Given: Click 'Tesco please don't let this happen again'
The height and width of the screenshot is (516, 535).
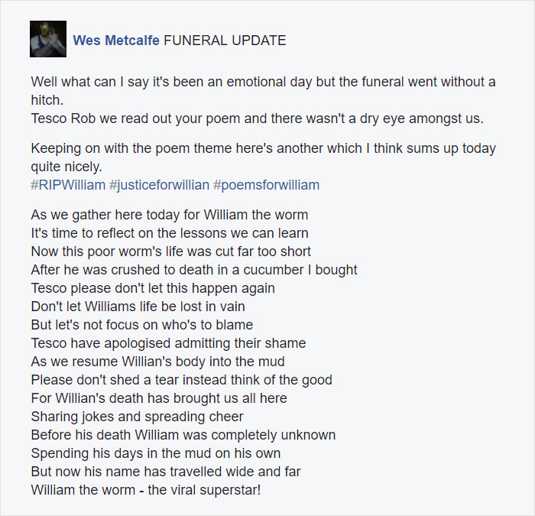Looking at the screenshot, I should pyautogui.click(x=153, y=288).
